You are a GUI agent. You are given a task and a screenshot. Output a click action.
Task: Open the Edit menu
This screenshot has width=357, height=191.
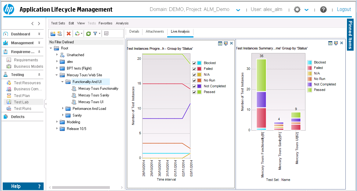click(x=71, y=23)
